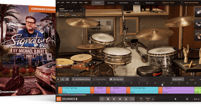201x109 pixels.
Task: Toggle the metronome button
Action: [x=126, y=99]
